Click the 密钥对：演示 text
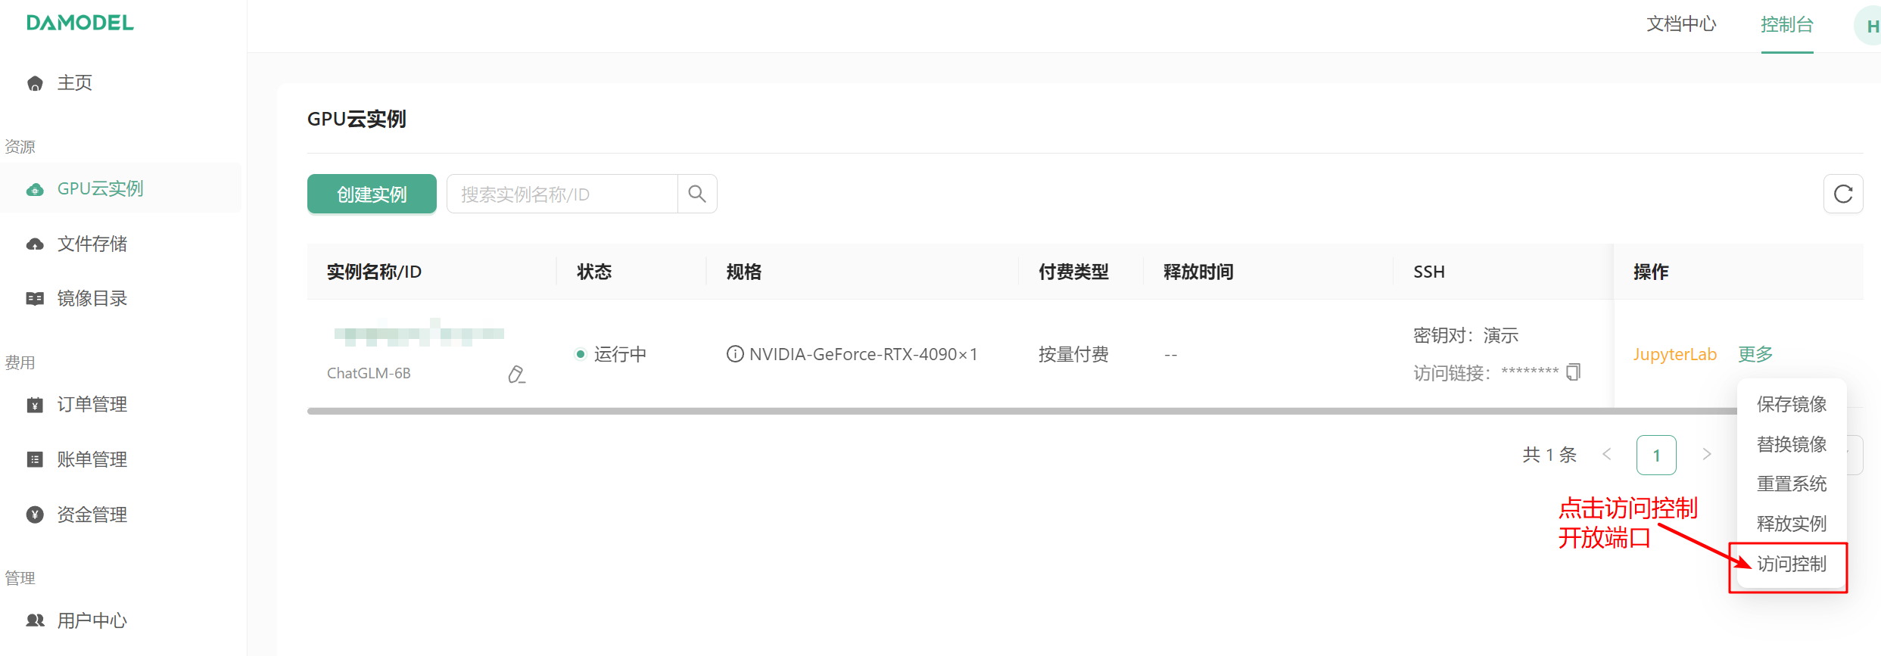1881x656 pixels. coord(1466,335)
